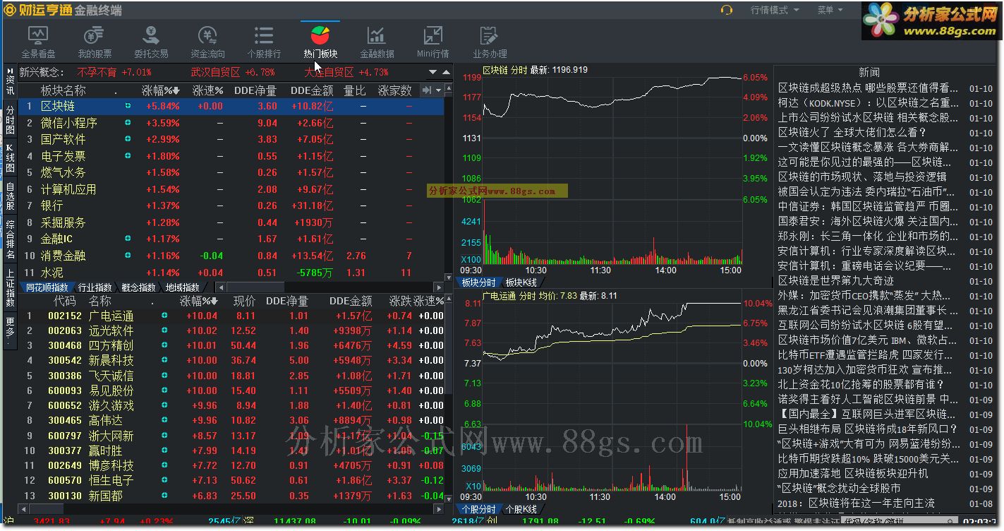Viewport: 1004px width, 531px height.
Task: Open the 菜单 dropdown menu
Action: [x=830, y=10]
